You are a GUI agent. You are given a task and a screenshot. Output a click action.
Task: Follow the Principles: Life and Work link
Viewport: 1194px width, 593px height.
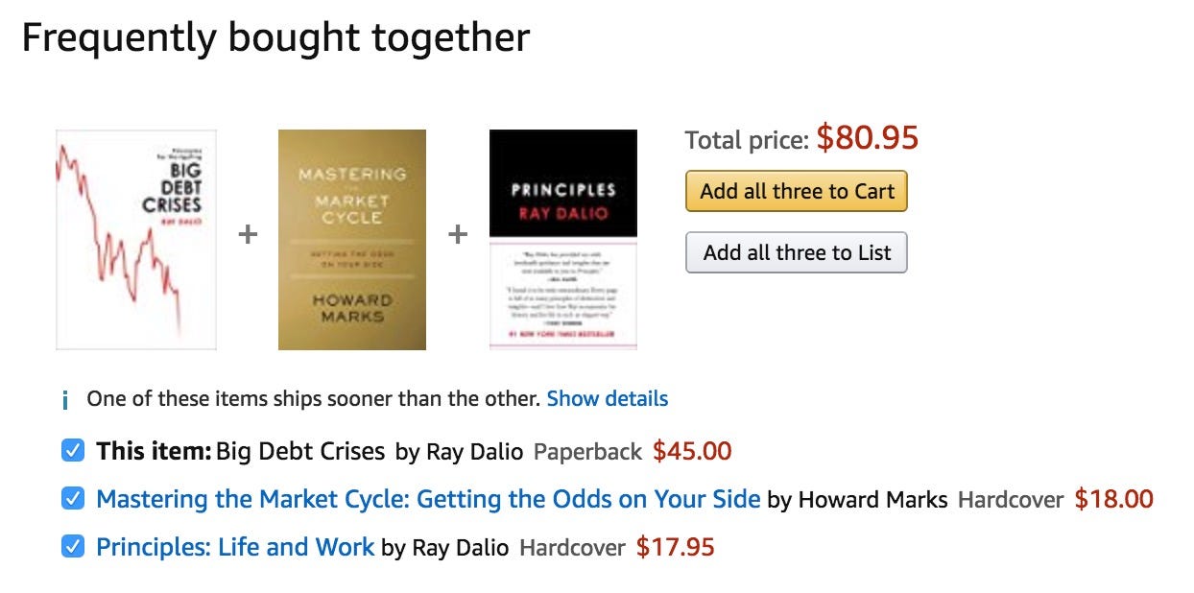click(x=235, y=547)
